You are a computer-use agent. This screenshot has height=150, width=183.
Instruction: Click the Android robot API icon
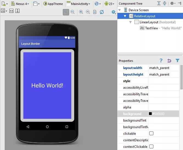pyautogui.click(x=106, y=4)
